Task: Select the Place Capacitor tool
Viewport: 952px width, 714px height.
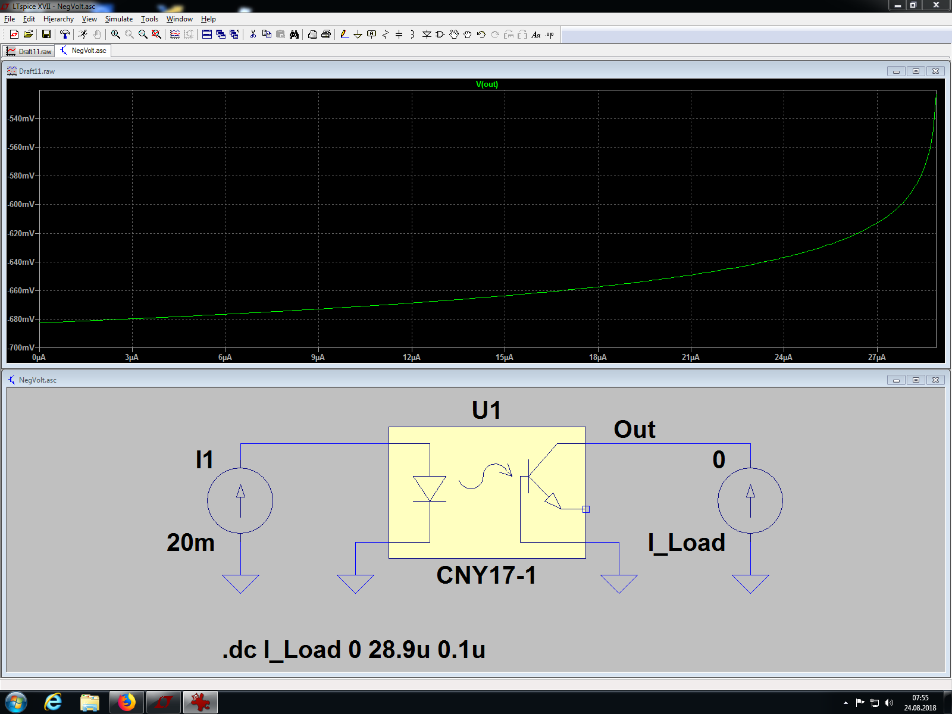Action: [x=399, y=35]
